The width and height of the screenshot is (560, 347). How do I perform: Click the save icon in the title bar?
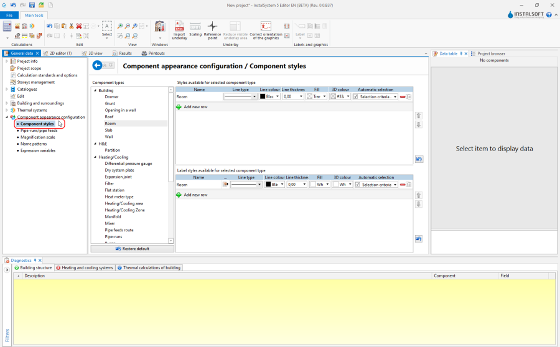[x=32, y=5]
